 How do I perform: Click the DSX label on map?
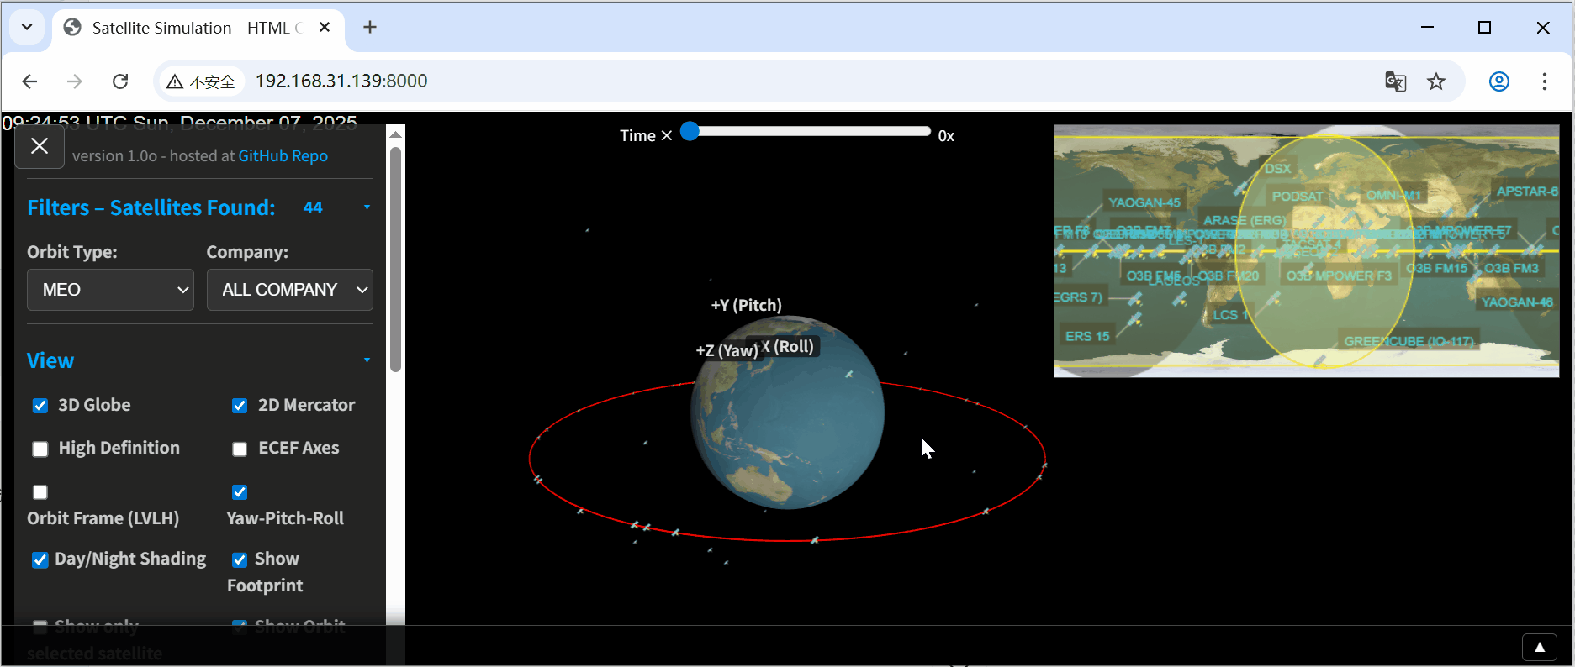(1278, 168)
